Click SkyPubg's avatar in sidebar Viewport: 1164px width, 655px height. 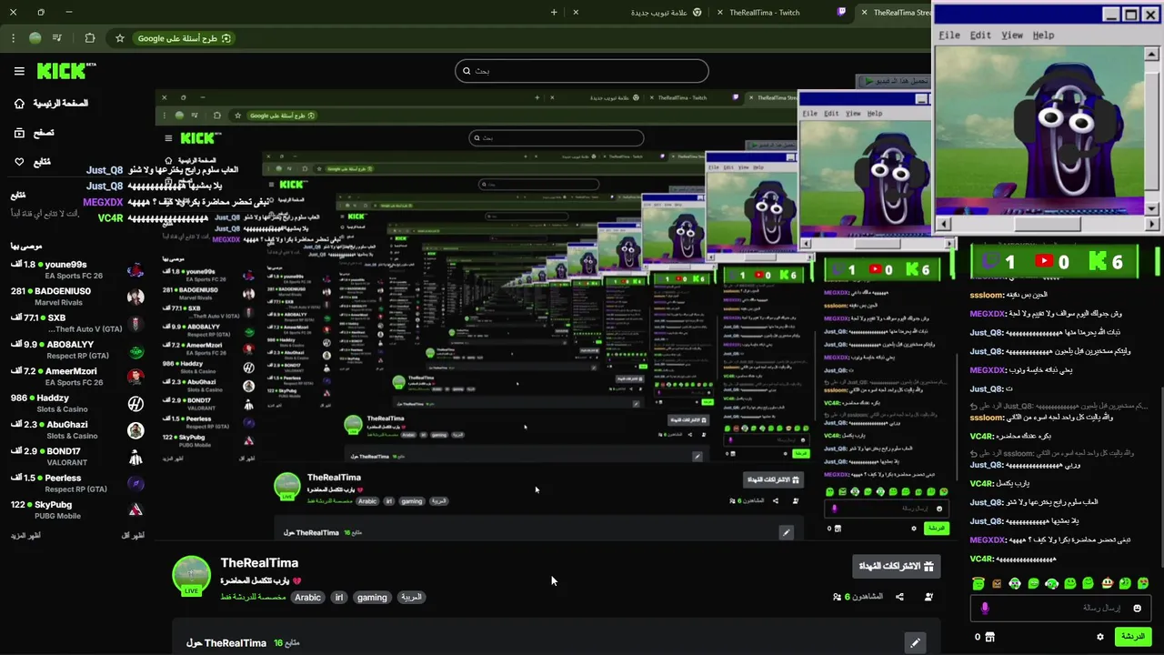coord(135,509)
